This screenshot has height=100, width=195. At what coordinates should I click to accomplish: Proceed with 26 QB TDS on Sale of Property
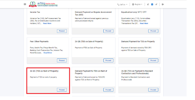108,60
